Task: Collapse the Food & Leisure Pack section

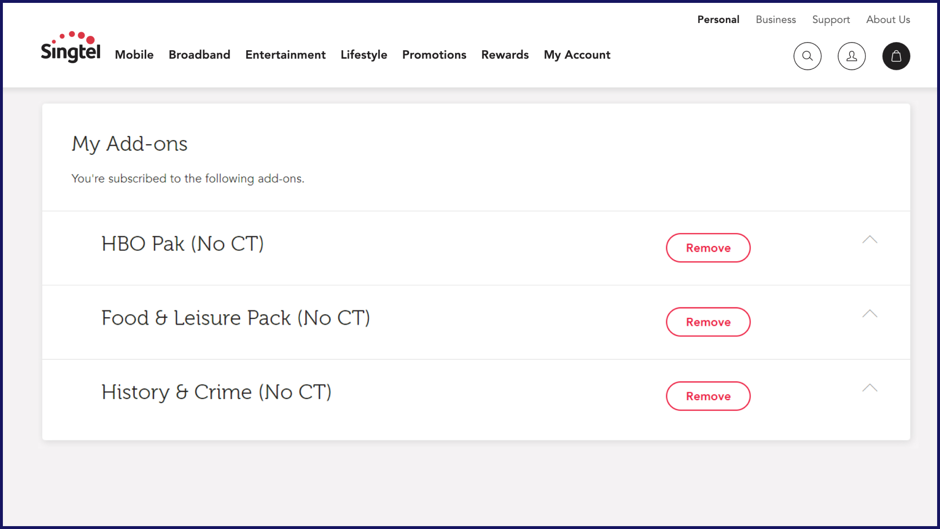Action: [x=870, y=314]
